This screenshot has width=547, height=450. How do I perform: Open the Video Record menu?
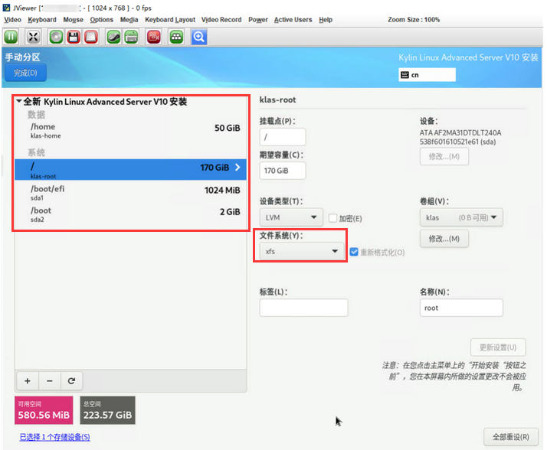point(221,20)
